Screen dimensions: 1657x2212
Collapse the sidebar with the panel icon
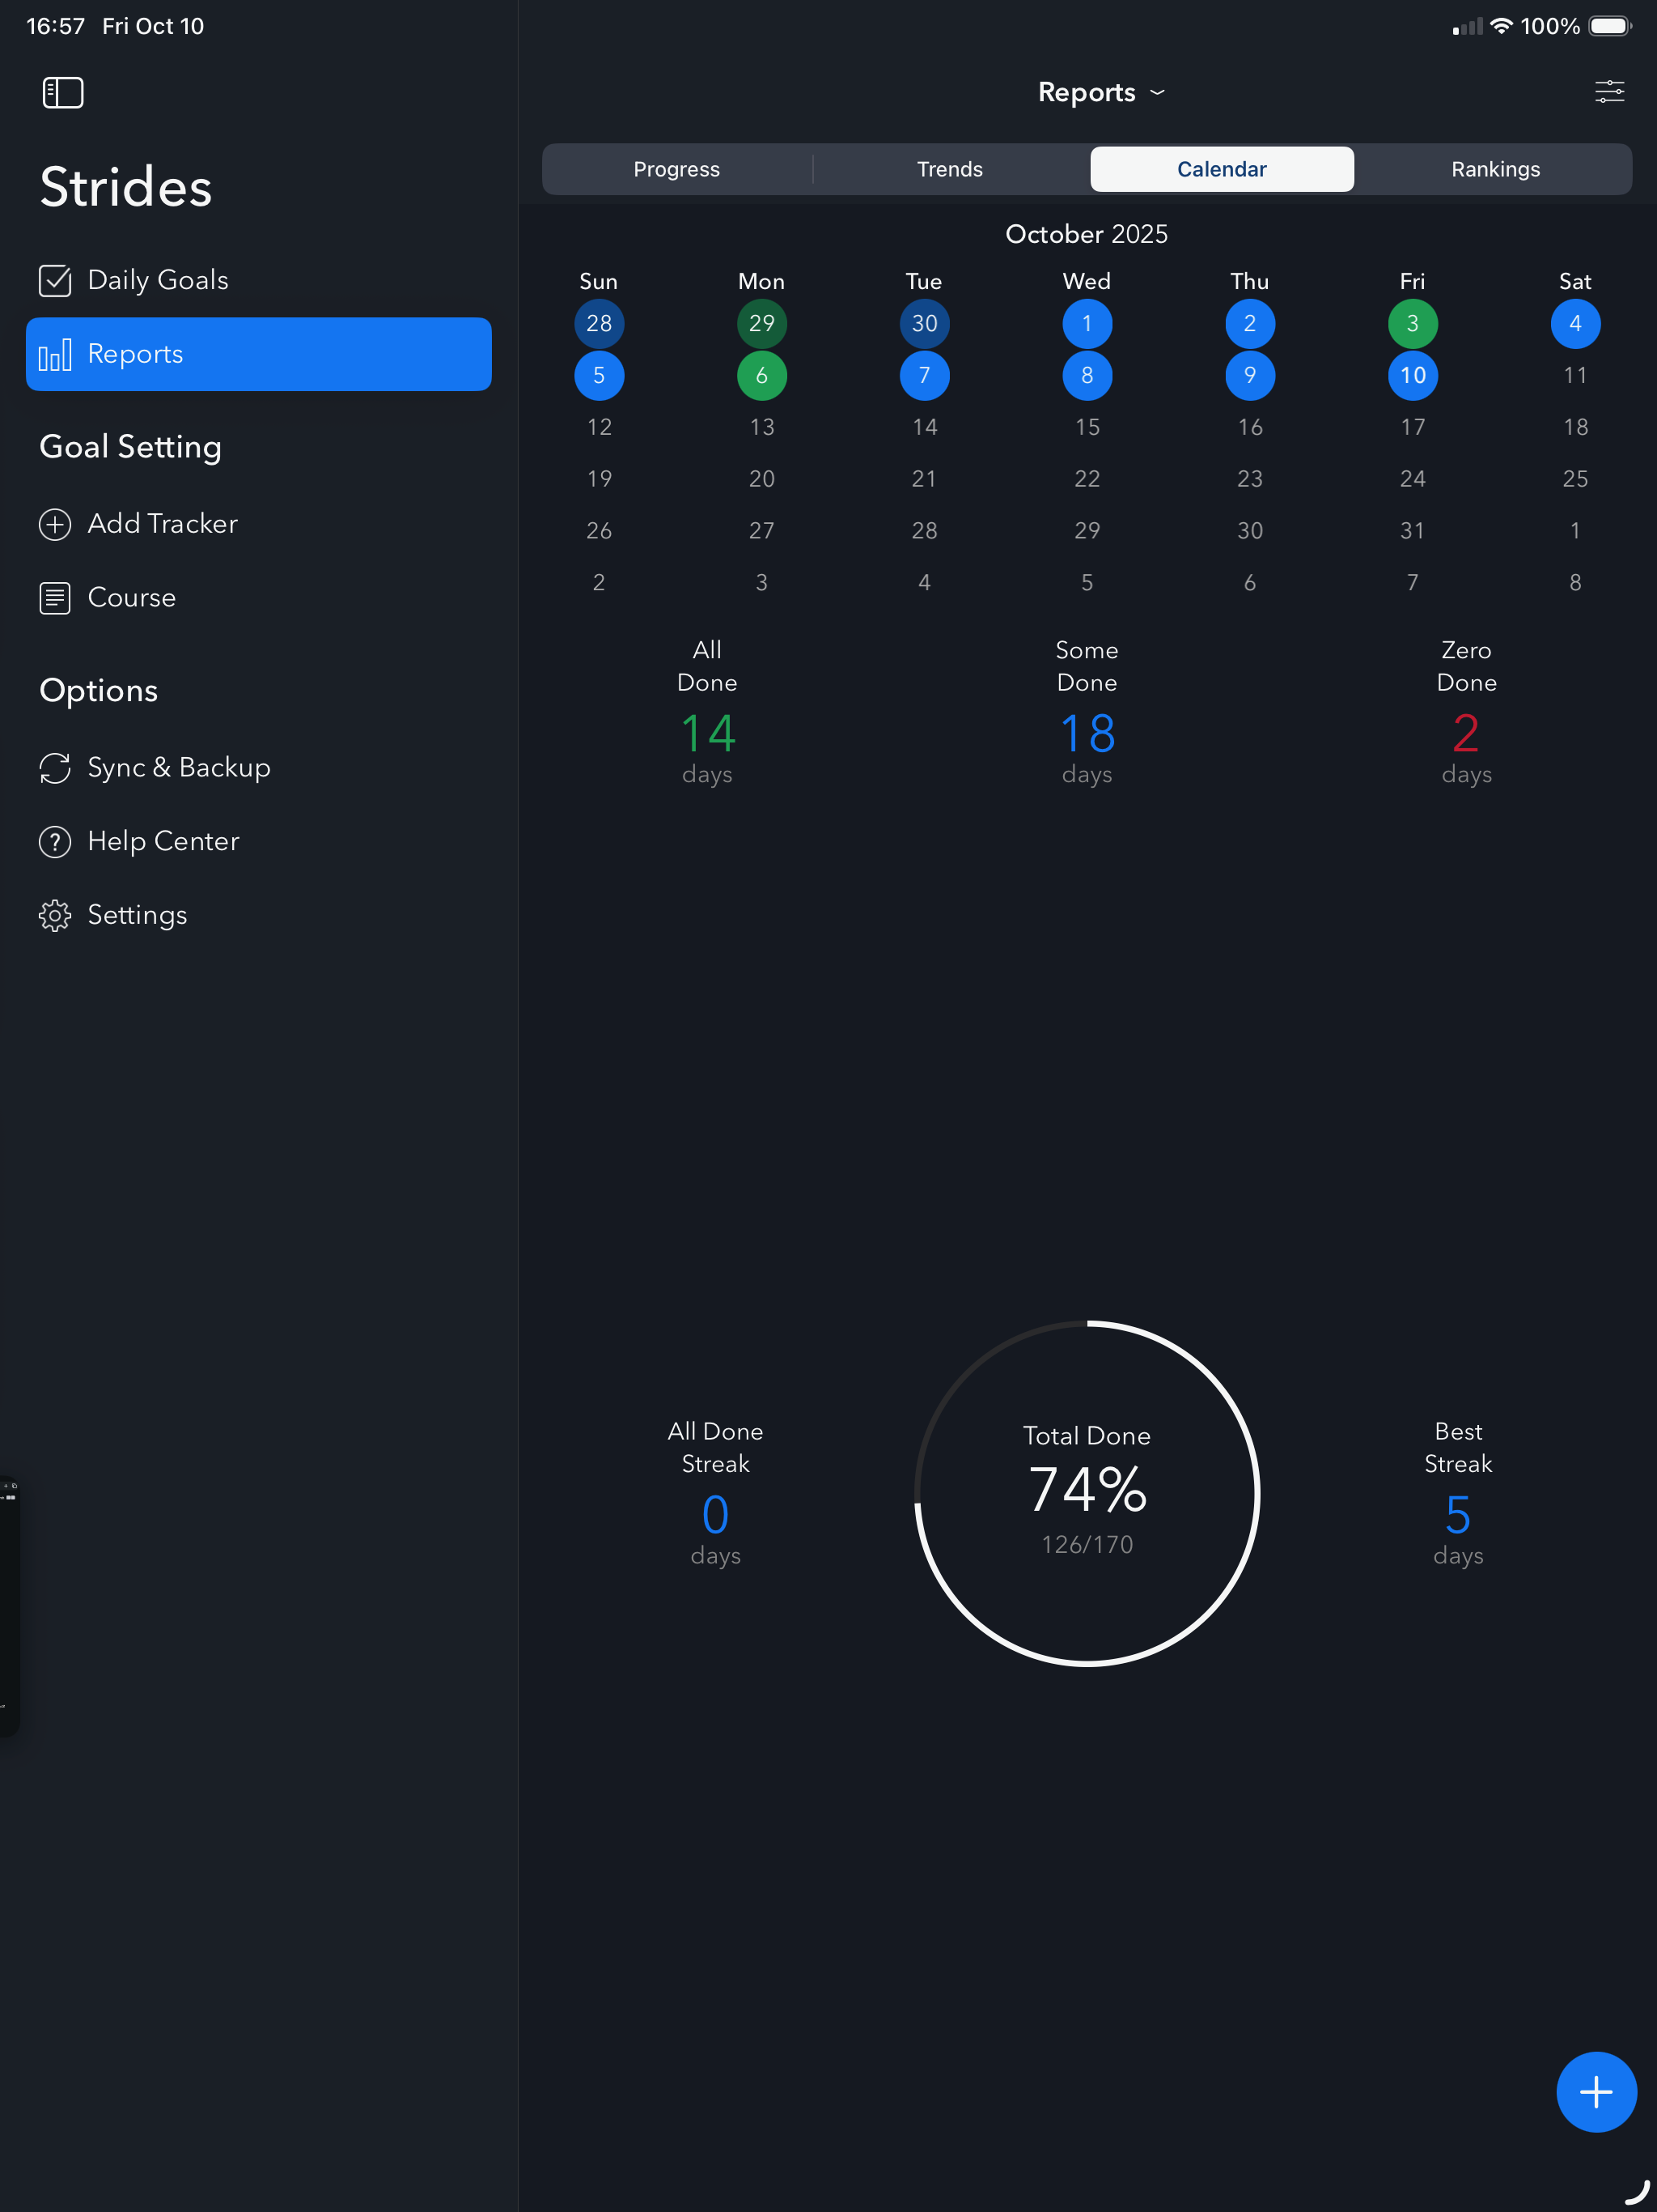pyautogui.click(x=62, y=93)
